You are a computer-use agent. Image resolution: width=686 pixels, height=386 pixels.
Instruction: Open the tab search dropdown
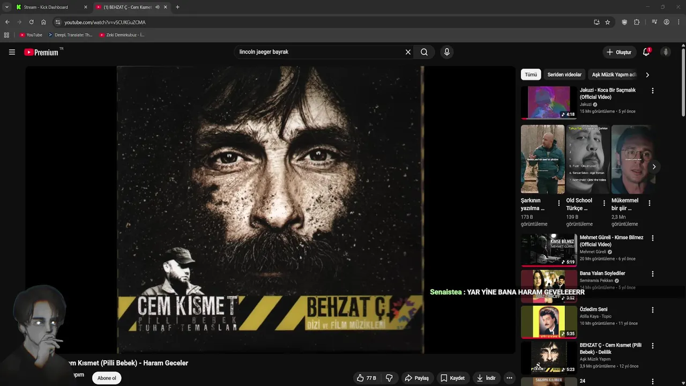[6, 7]
